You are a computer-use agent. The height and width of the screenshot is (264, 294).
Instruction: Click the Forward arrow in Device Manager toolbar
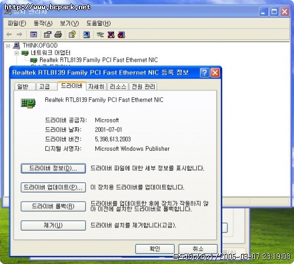point(19,35)
